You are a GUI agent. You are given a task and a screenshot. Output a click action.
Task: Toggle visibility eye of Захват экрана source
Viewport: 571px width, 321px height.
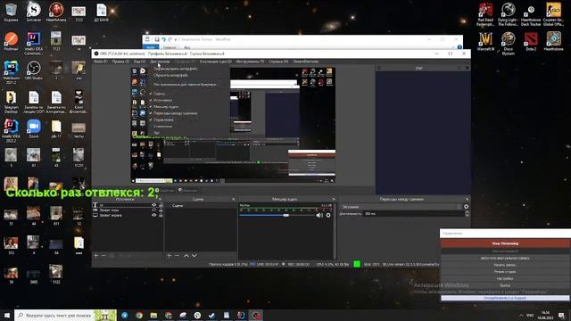[154, 215]
